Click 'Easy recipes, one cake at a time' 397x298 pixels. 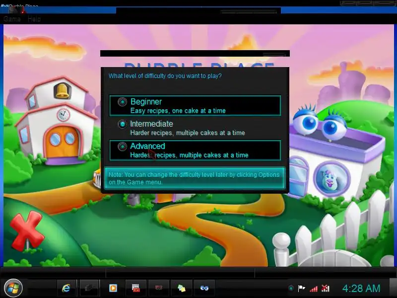pyautogui.click(x=178, y=111)
